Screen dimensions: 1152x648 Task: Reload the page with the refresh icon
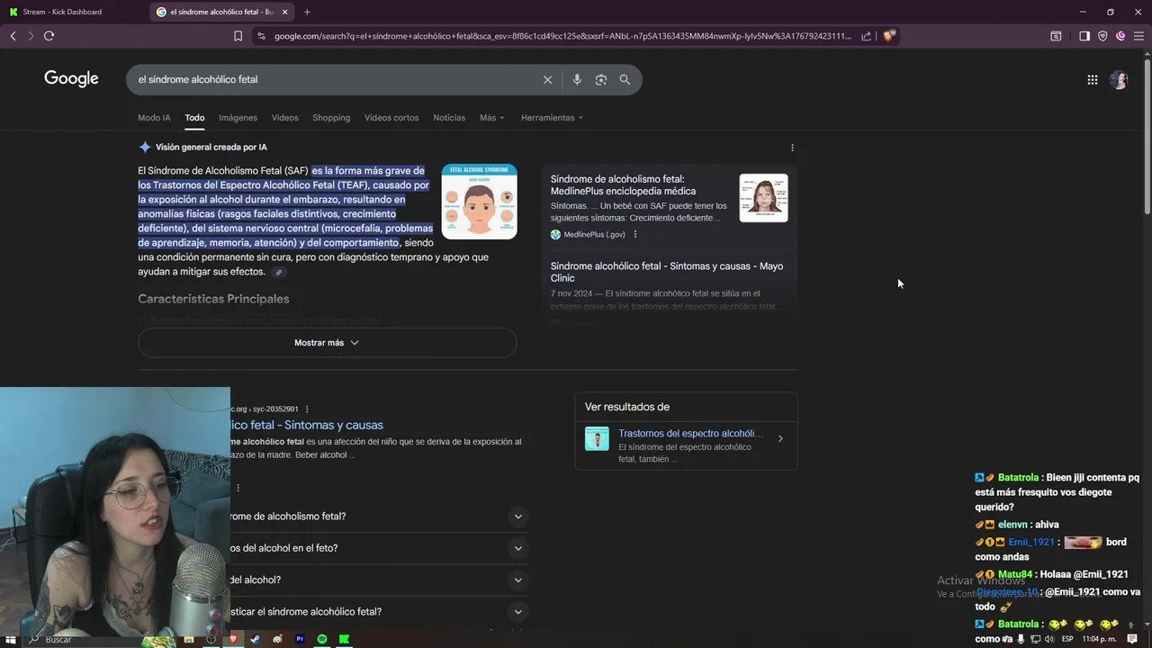(x=49, y=36)
